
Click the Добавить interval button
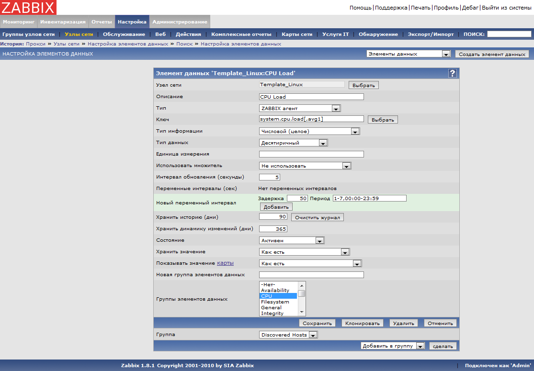276,207
